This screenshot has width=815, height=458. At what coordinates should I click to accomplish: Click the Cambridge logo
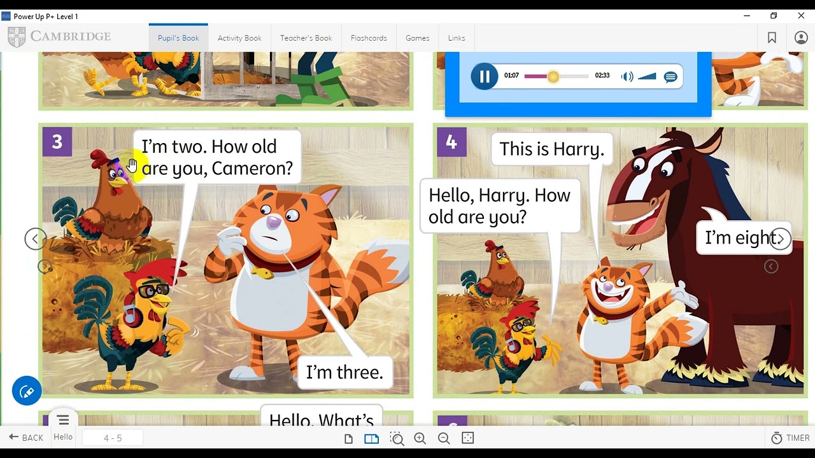[x=59, y=37]
